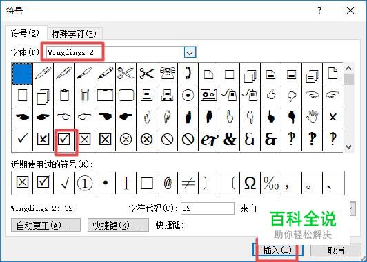Pick the boxed check in recently used symbols
Viewport: 367px width, 262px height.
(43, 183)
